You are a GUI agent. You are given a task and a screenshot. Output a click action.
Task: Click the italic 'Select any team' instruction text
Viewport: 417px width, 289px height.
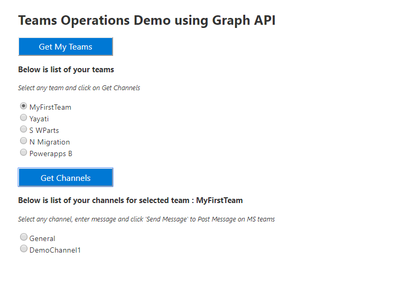[79, 88]
